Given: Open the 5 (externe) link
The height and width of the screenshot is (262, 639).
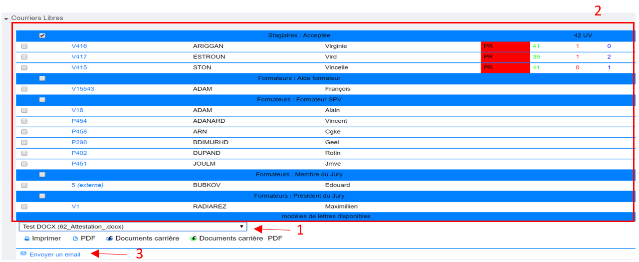Looking at the screenshot, I should 87,185.
